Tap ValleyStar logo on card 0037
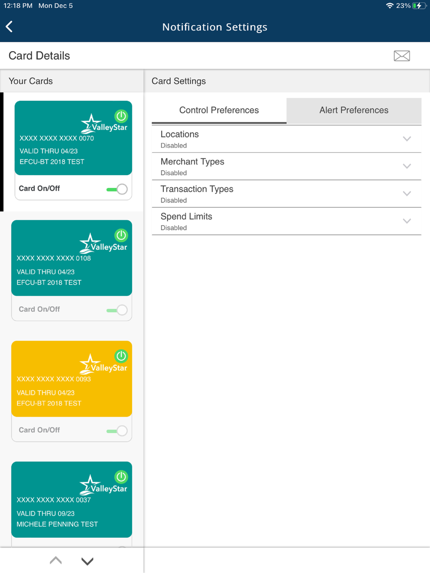The image size is (430, 573). (x=104, y=485)
